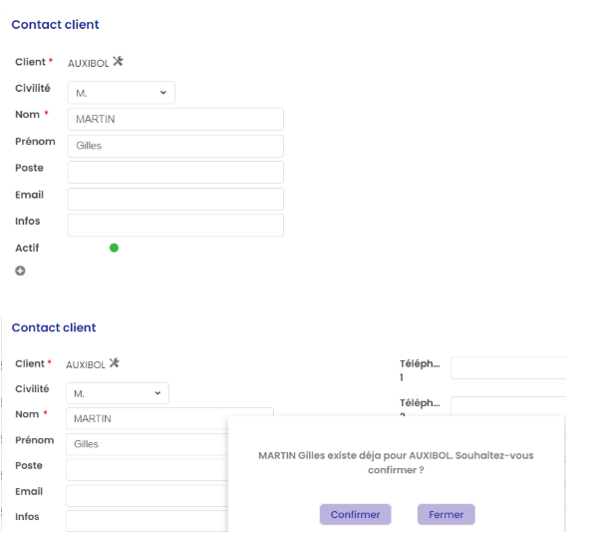Expand the Civilité dropdown in the lower form

117,393
